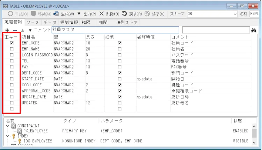Click the 生成(W) generate icon
This screenshot has height=150, width=262.
pos(56,14)
